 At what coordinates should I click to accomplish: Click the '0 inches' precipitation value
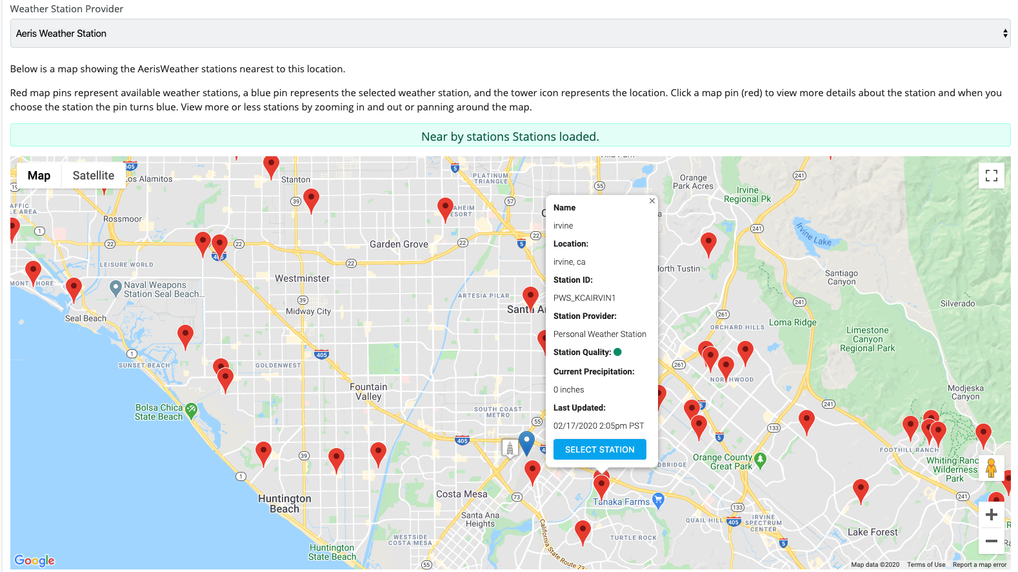(x=569, y=390)
